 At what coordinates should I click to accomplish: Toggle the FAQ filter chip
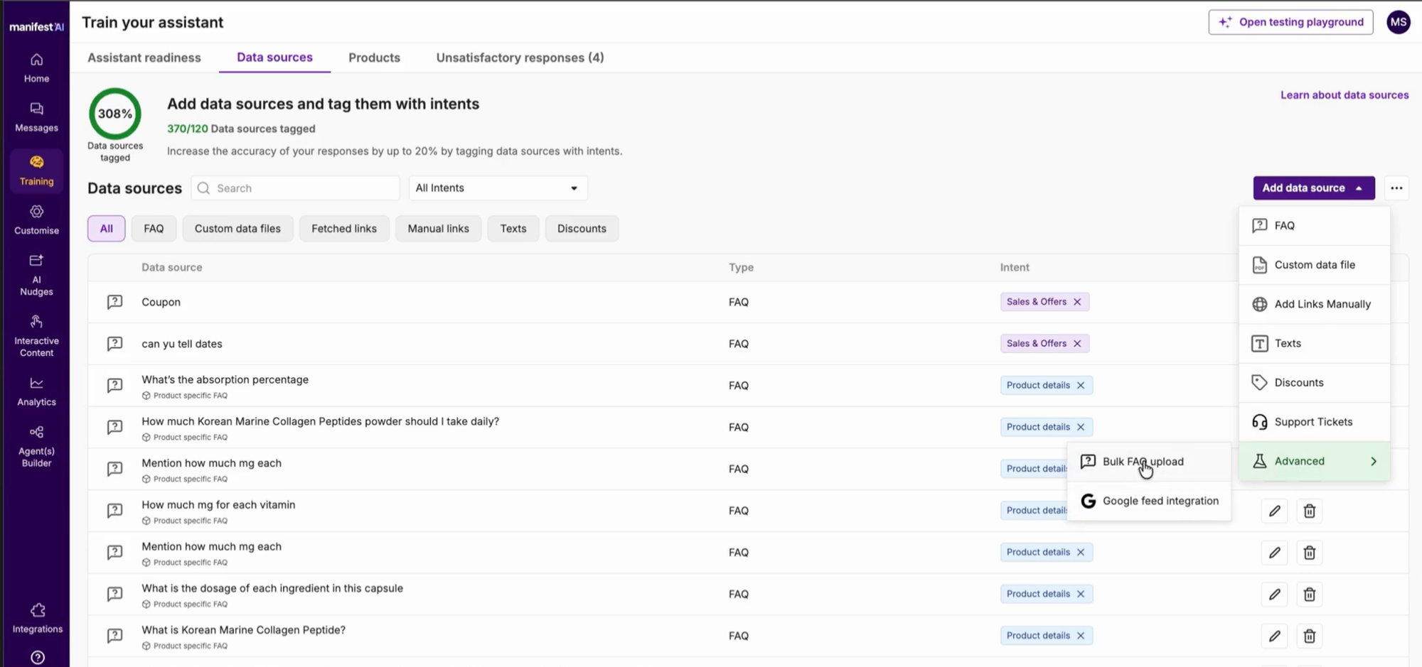pos(154,228)
